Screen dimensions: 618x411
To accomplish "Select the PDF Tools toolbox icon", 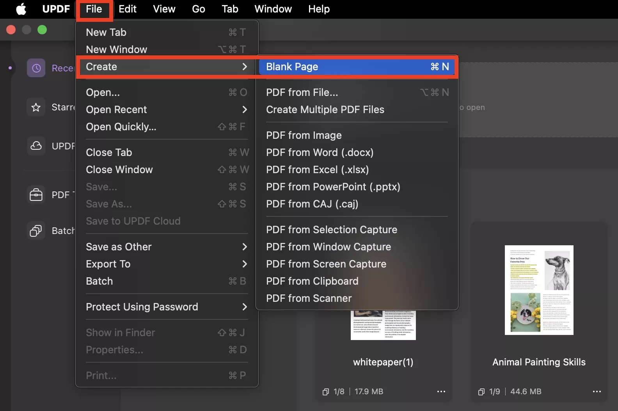I will pos(36,195).
